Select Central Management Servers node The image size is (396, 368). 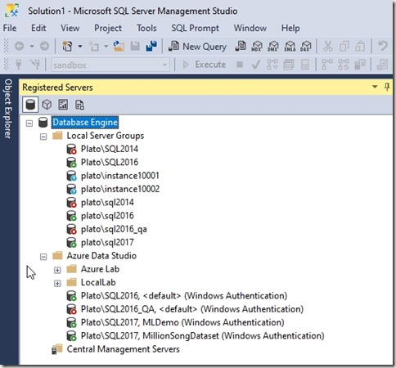tap(124, 349)
